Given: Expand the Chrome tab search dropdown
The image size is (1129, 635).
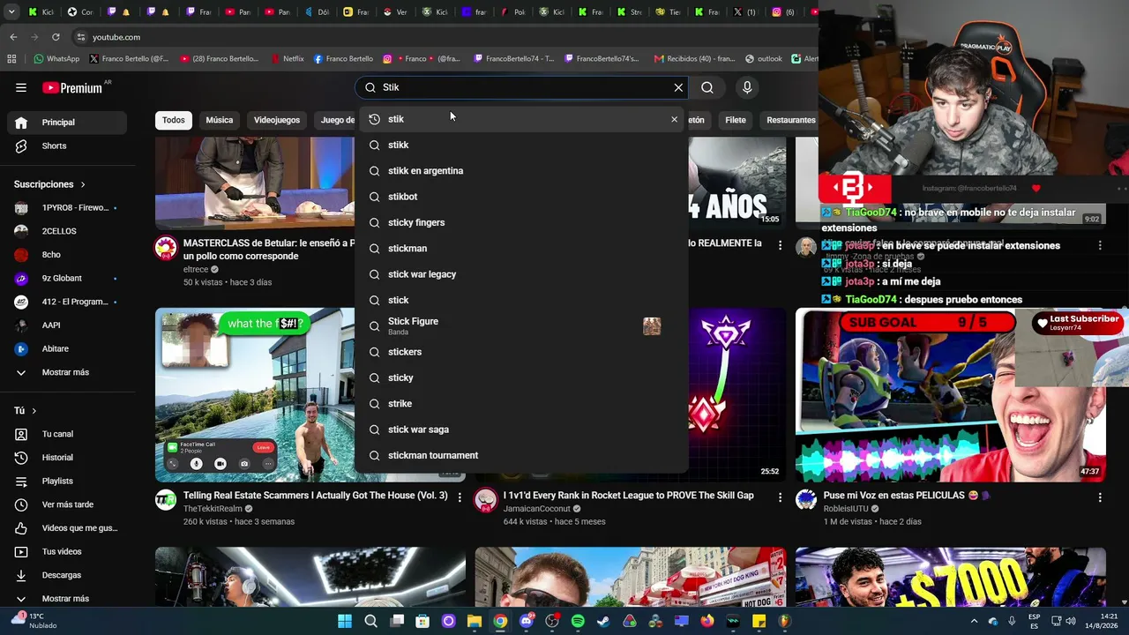Looking at the screenshot, I should click(x=12, y=11).
